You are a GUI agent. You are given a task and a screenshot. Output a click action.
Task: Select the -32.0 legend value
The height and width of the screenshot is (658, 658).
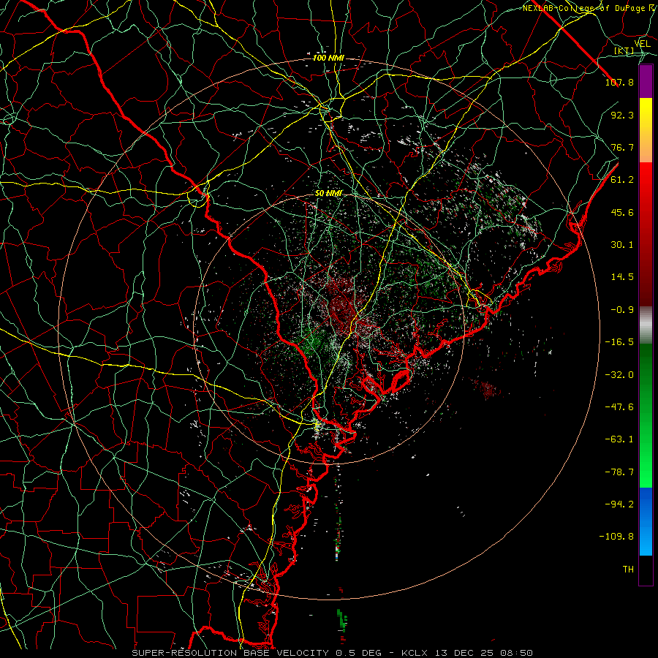click(x=619, y=375)
